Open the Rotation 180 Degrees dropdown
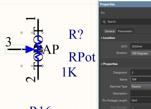This screenshot has width=151, height=109. point(141,53)
